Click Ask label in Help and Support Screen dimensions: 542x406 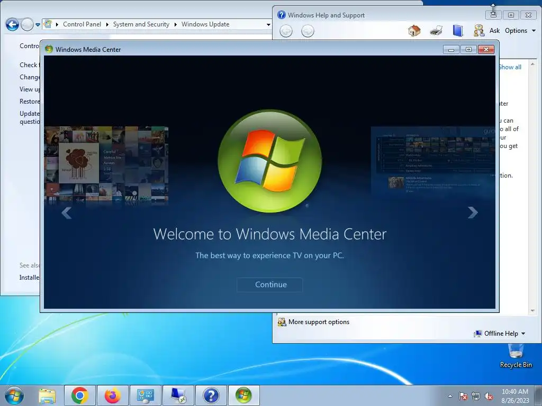pyautogui.click(x=494, y=31)
